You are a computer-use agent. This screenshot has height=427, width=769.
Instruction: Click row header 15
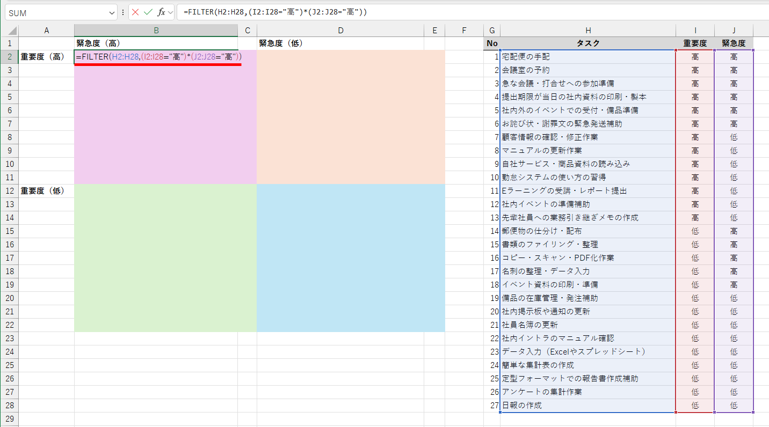point(9,231)
